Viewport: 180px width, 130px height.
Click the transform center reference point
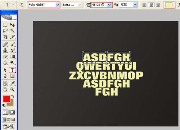106,58
